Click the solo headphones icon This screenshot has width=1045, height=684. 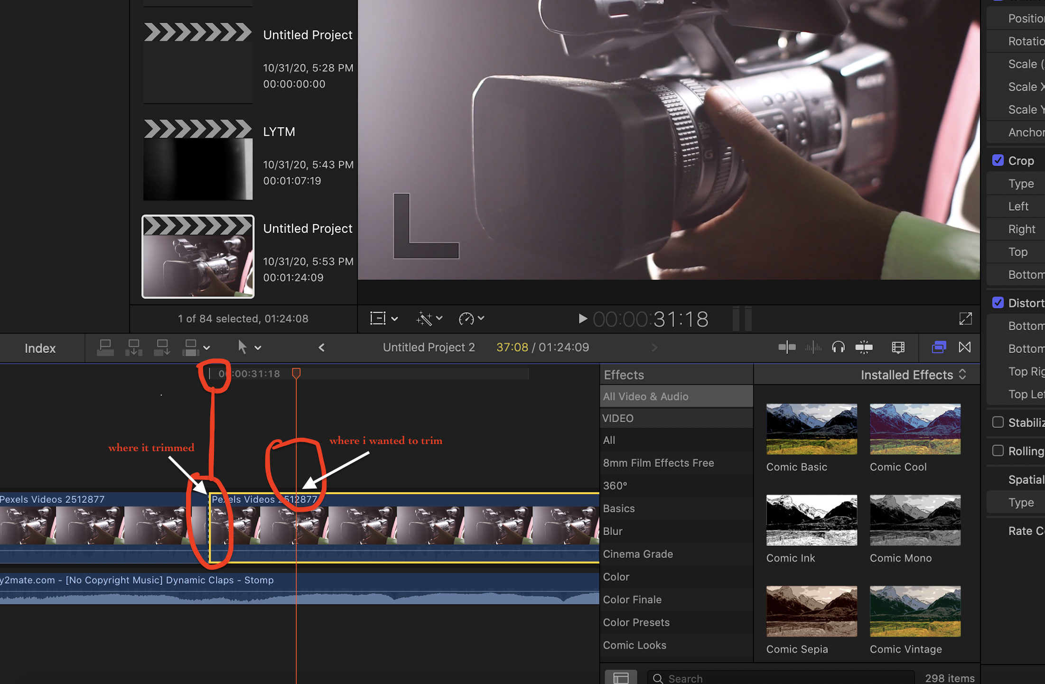click(838, 348)
